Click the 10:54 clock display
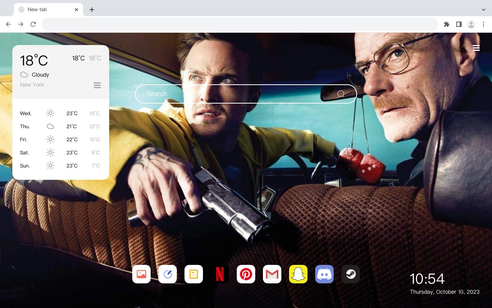The image size is (492, 308). (x=427, y=279)
